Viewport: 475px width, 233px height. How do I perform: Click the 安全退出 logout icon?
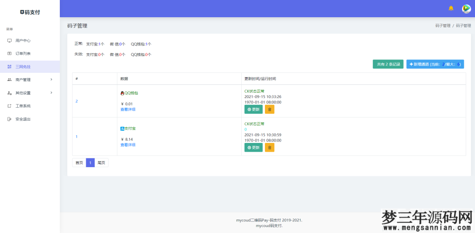click(9, 119)
